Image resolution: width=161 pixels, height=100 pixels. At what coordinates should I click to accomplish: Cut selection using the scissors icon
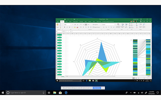tap(60, 24)
